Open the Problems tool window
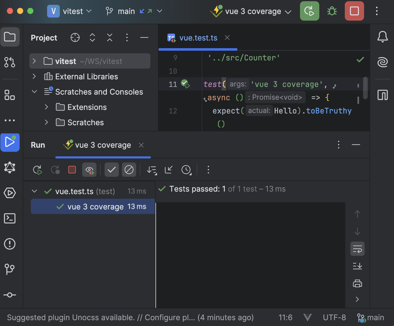Viewport: 394px width, 326px height. click(x=10, y=244)
